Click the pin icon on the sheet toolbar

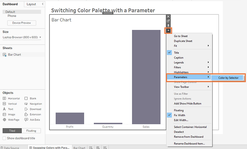point(168,25)
